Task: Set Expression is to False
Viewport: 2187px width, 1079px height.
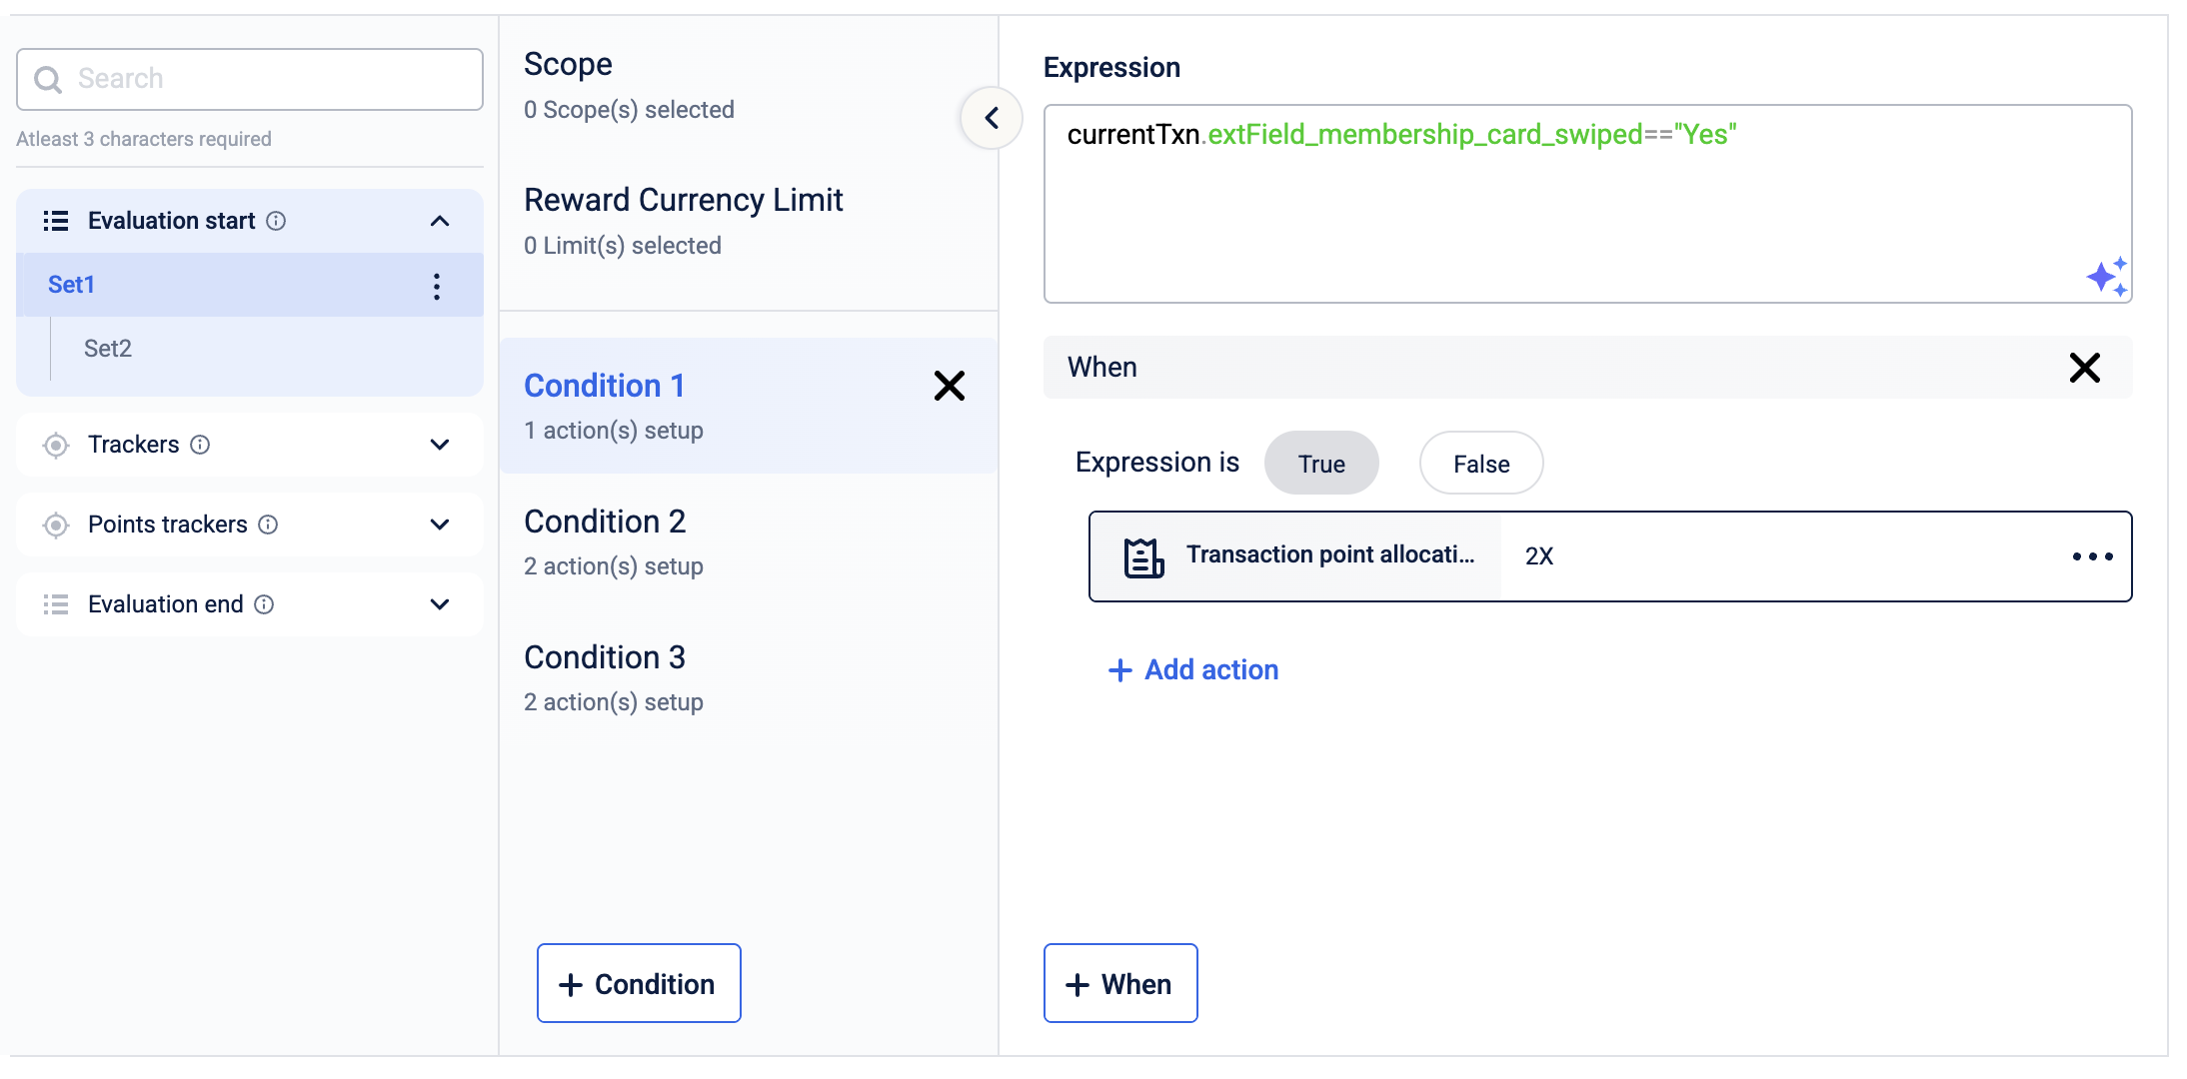Action: (1480, 464)
